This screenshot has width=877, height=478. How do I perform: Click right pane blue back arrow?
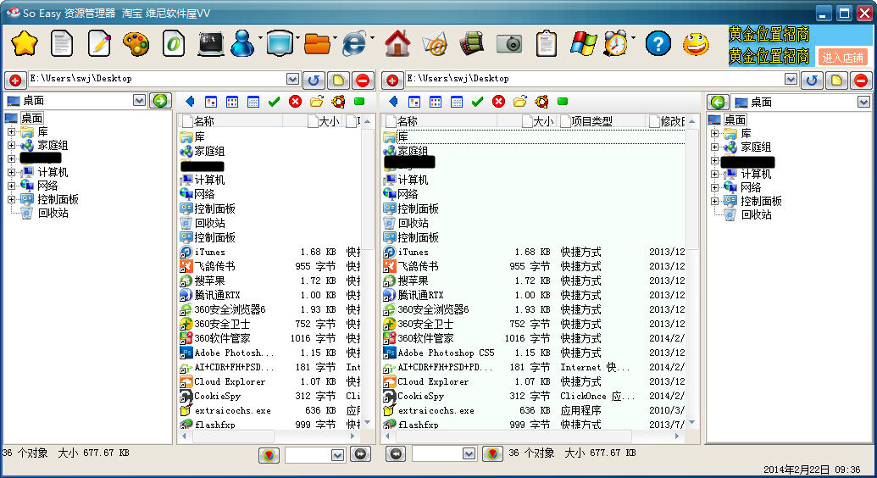393,102
